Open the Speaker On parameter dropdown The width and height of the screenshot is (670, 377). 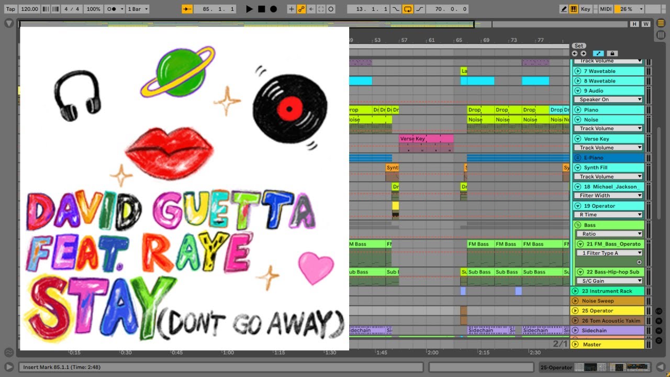click(x=609, y=99)
